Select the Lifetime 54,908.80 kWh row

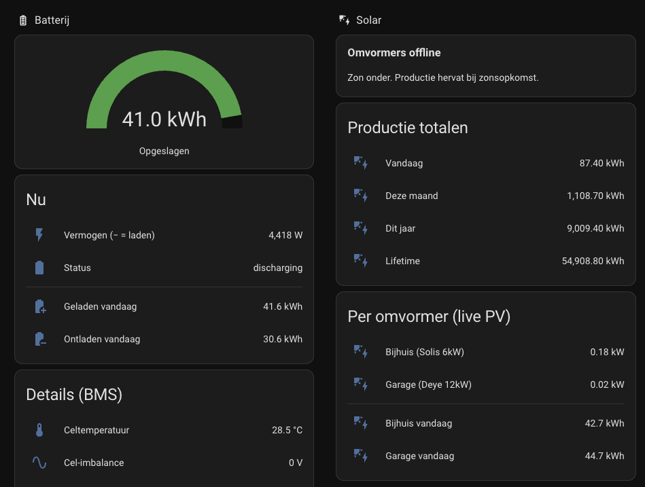coord(486,261)
